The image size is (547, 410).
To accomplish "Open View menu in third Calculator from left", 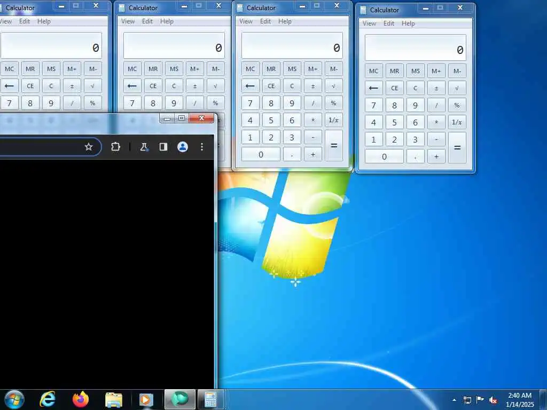I will 246,21.
